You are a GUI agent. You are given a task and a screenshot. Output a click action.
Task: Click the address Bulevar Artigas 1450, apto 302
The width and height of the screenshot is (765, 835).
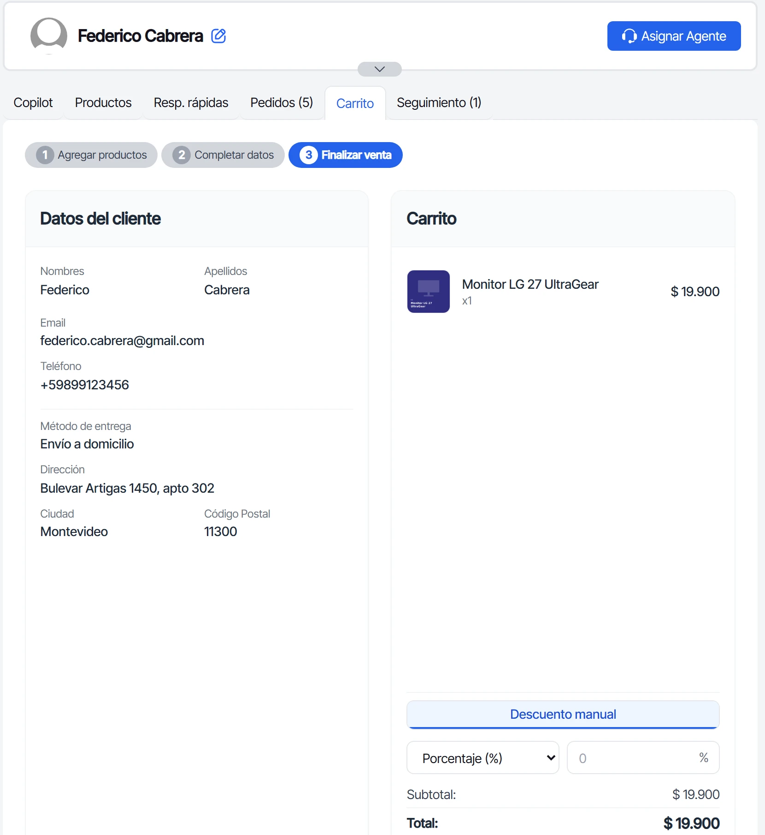[127, 488]
